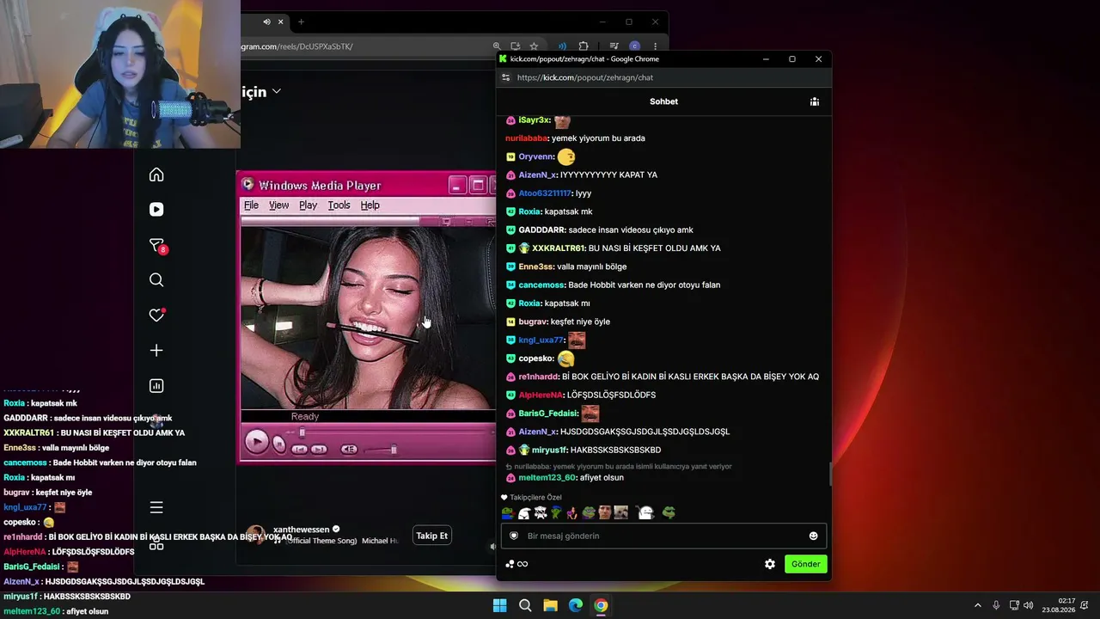Click the Media Player volume slider
Screen dimensions: 1100x619
[380, 450]
